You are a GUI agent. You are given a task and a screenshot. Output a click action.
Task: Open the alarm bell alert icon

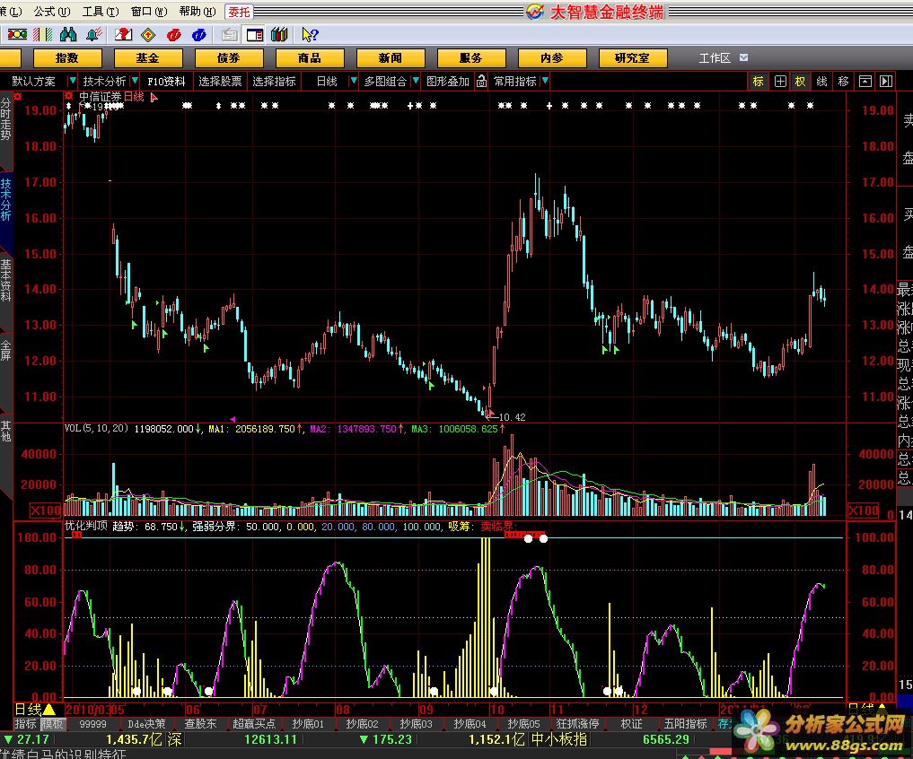pyautogui.click(x=93, y=35)
